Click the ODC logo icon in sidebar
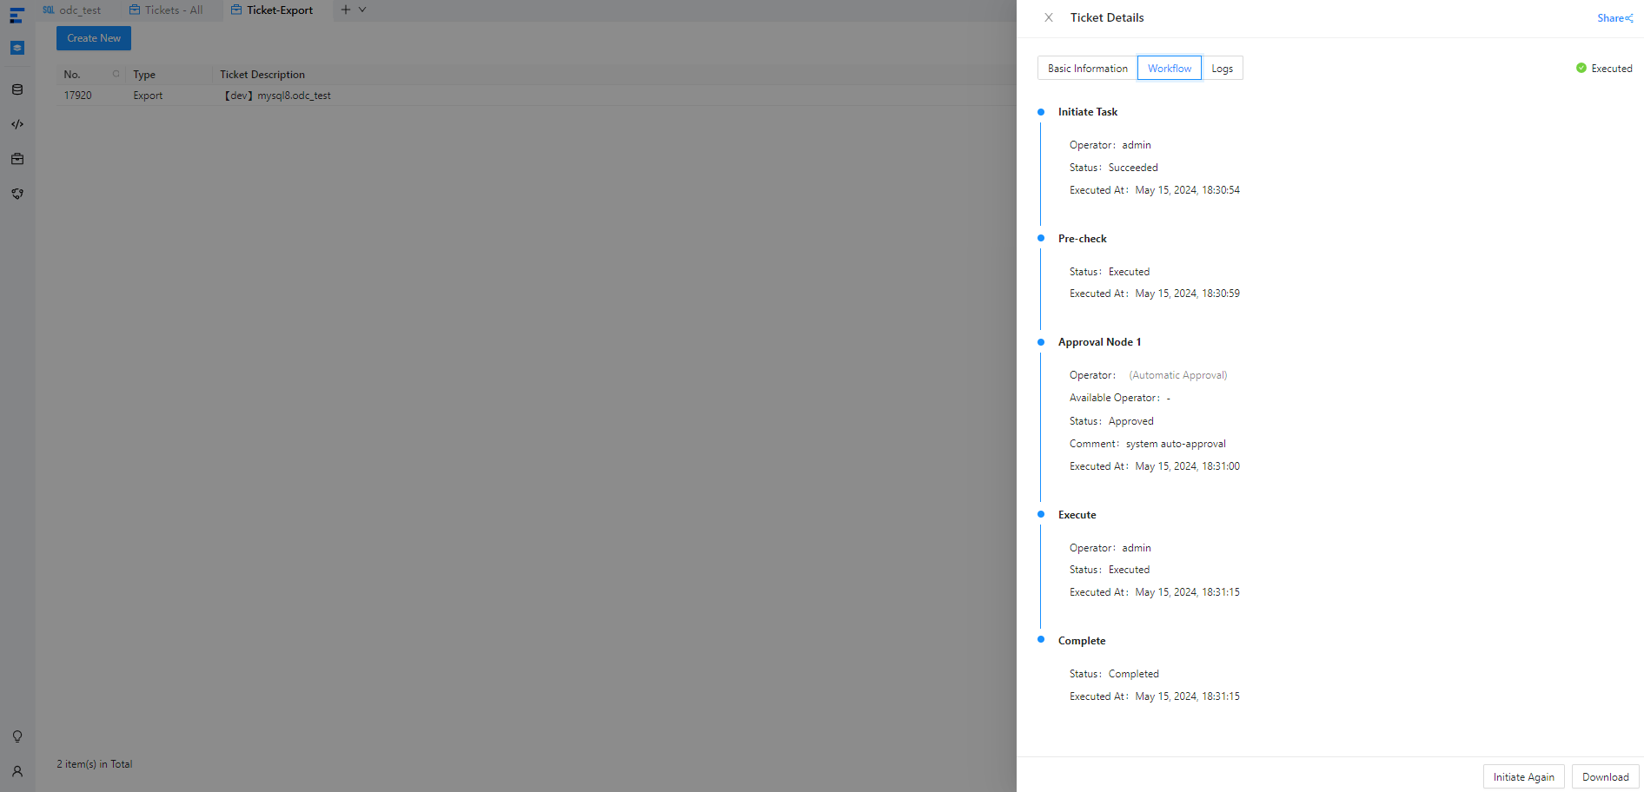Screen dimensions: 1644x792 [17, 16]
